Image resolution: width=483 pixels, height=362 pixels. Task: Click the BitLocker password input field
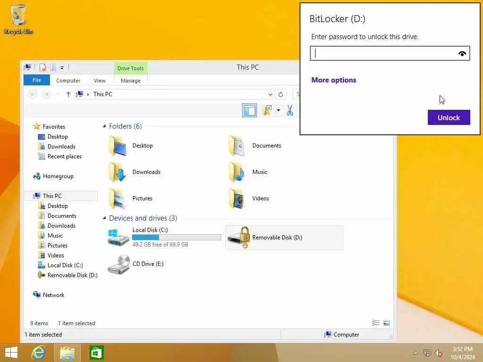(x=390, y=53)
